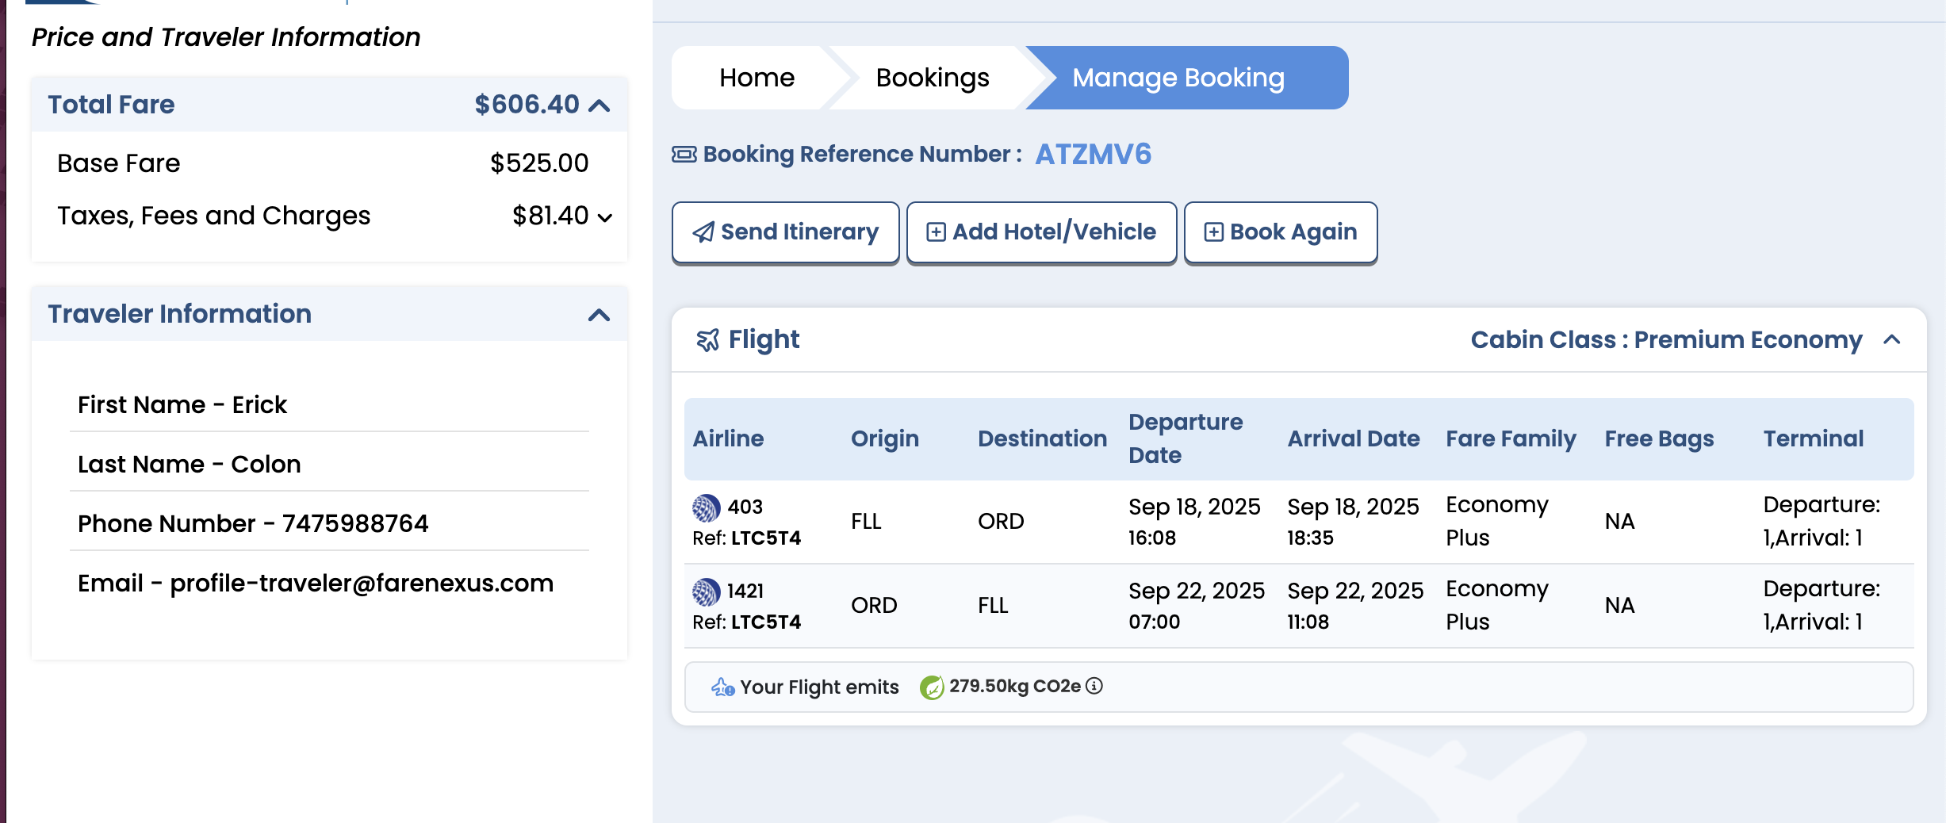Select the Manage Booking breadcrumb tab
Image resolution: width=1946 pixels, height=823 pixels.
point(1178,78)
